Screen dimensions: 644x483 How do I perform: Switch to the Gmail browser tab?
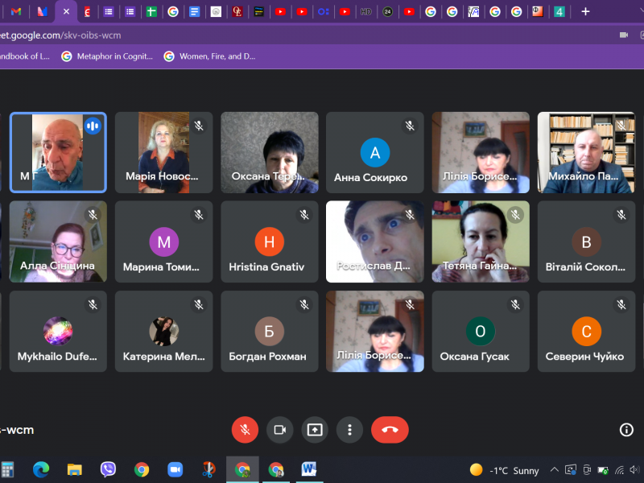(x=17, y=12)
